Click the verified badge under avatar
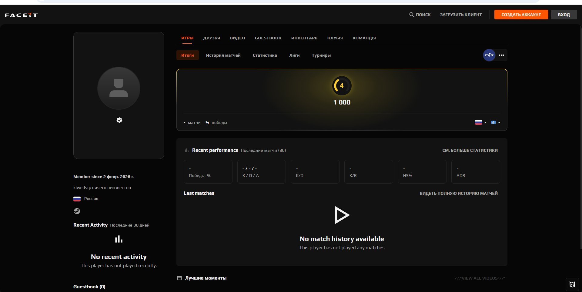The width and height of the screenshot is (582, 292). pos(119,120)
